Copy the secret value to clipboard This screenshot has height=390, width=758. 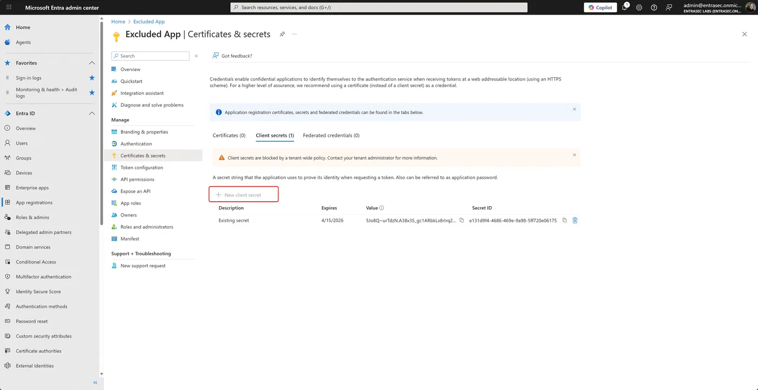pos(462,220)
